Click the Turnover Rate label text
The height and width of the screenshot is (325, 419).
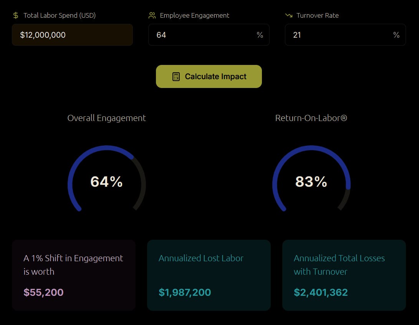pos(318,15)
